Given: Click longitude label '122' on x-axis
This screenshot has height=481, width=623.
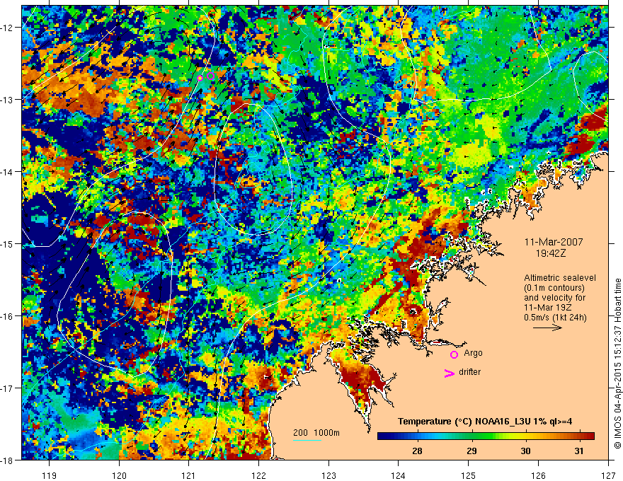Looking at the screenshot, I should (258, 475).
